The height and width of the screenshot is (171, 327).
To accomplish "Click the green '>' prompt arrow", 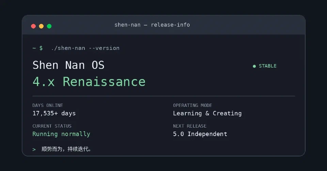I will [x=34, y=149].
